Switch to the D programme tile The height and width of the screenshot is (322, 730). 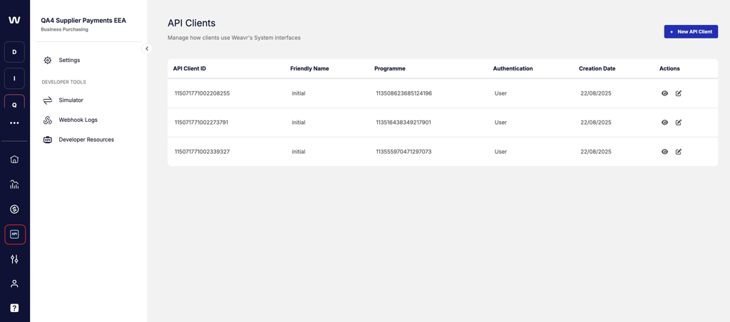(14, 52)
